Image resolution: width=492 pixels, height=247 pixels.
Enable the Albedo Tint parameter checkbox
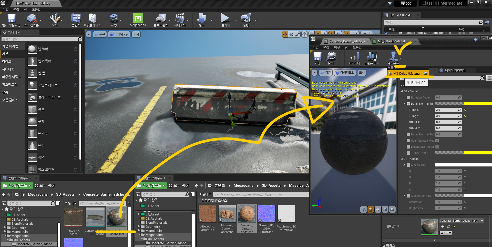coord(408,165)
